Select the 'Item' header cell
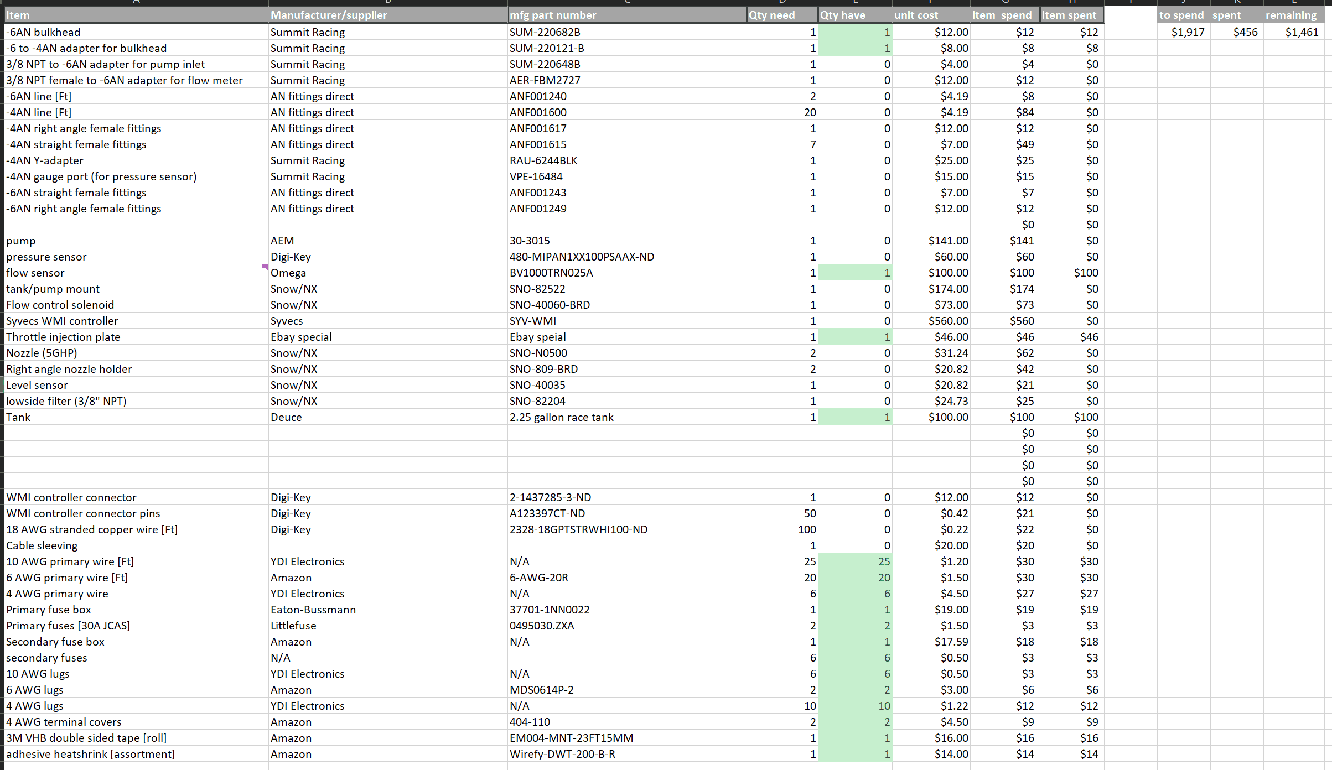The width and height of the screenshot is (1332, 770). click(136, 15)
